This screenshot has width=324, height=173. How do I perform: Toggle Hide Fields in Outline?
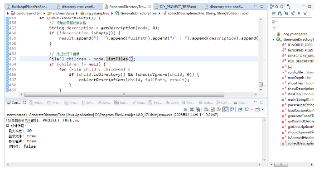286,14
